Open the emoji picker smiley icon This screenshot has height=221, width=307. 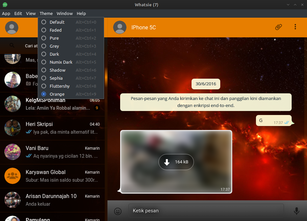click(x=118, y=211)
